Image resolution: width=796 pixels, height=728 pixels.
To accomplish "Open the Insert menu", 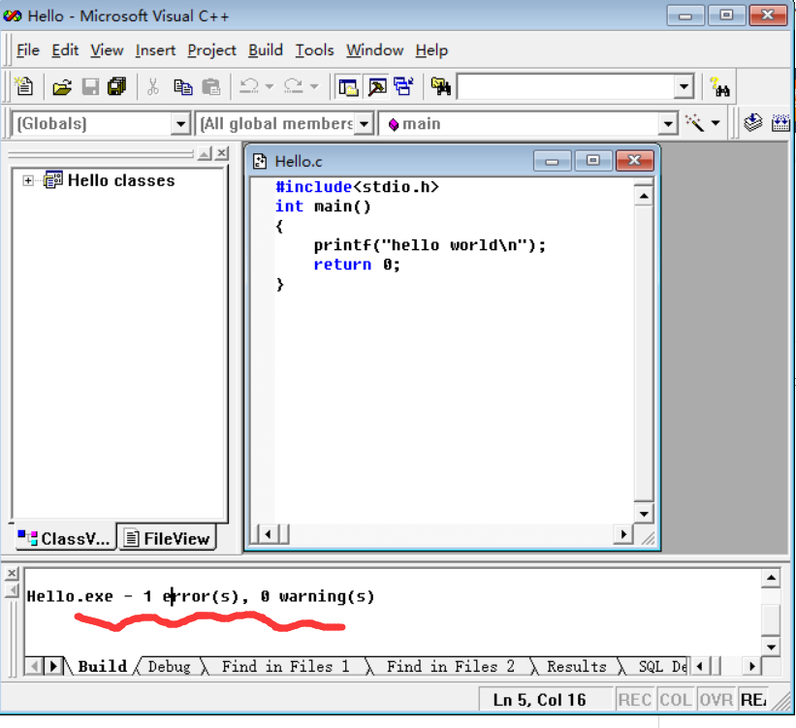I will 155,50.
